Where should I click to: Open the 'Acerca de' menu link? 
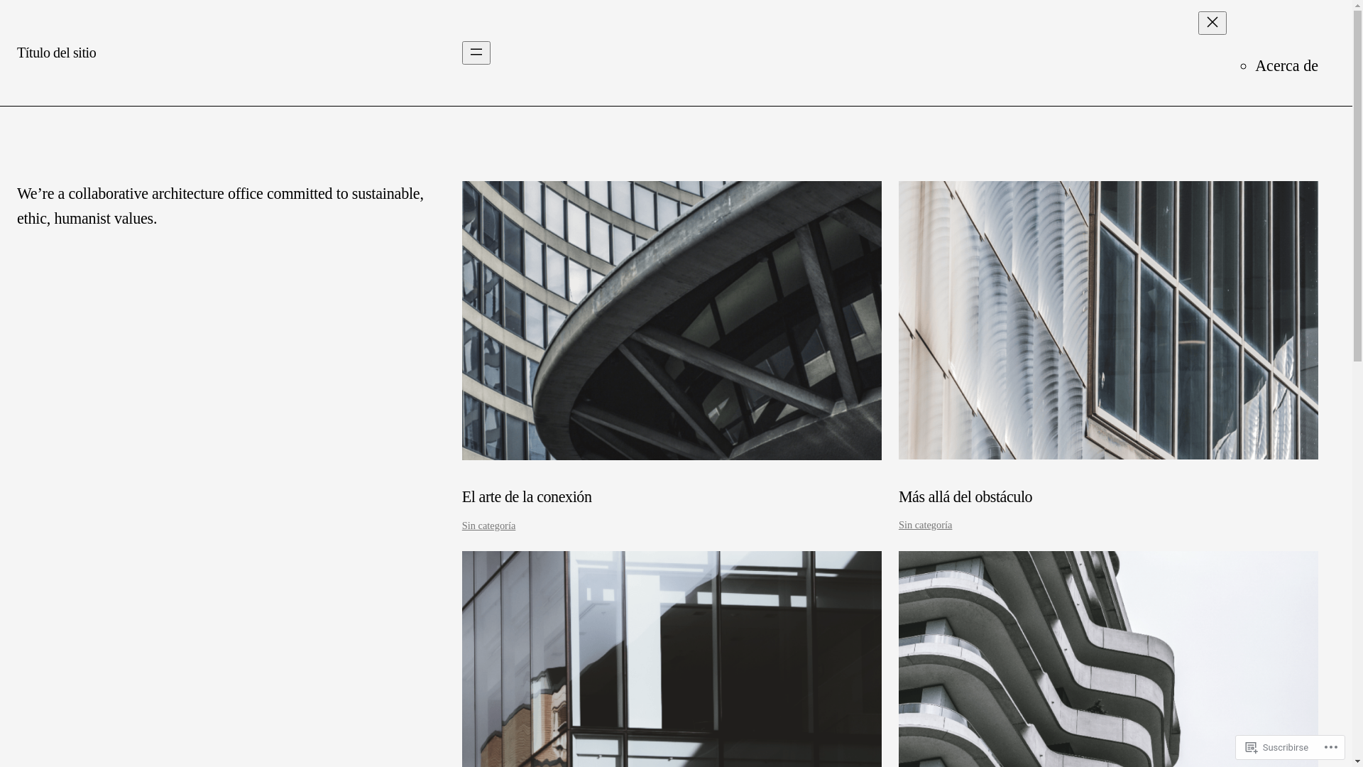pos(1286,65)
